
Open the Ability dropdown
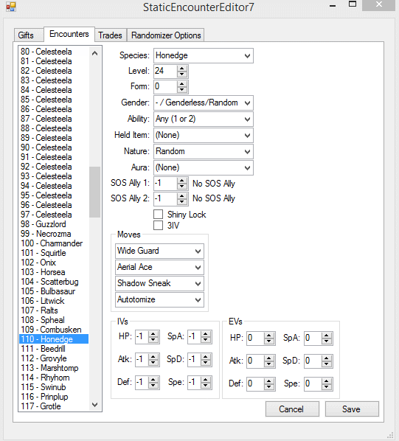pos(204,119)
